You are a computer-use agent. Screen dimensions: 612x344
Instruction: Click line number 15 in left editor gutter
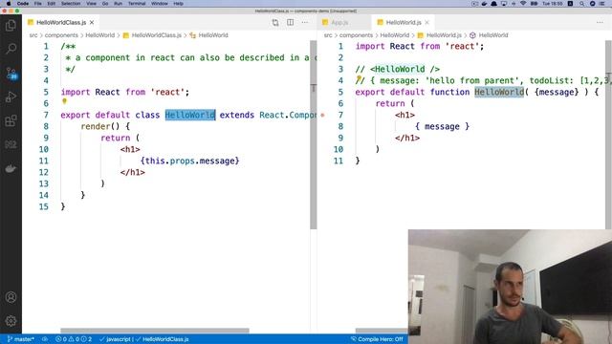pyautogui.click(x=44, y=206)
